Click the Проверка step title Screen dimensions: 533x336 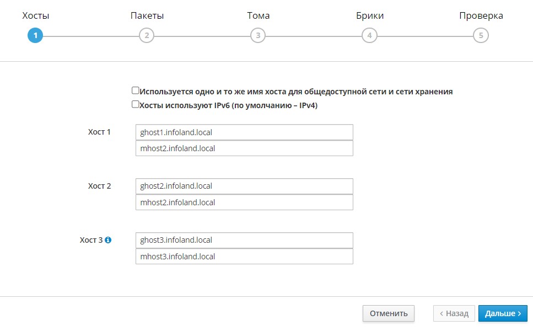(x=481, y=15)
